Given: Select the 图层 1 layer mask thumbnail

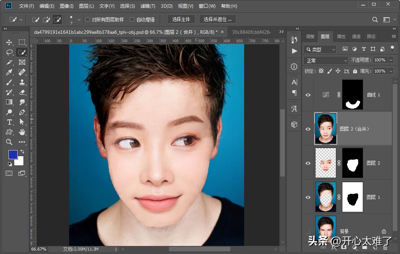Looking at the screenshot, I should coord(352,197).
